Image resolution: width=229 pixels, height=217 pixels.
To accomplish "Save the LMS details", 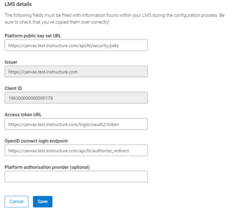I will [43, 202].
